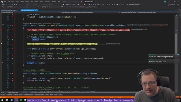This screenshot has width=181, height=102.
Task: Click the Excel taskbar icon
Action: pyautogui.click(x=21, y=100)
